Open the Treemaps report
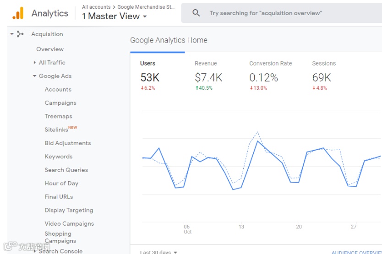The image size is (382, 254). [59, 116]
